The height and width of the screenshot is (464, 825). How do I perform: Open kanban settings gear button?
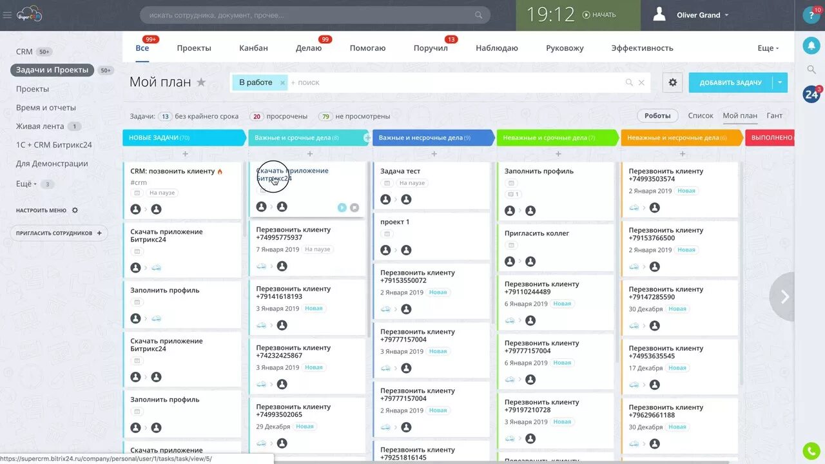[673, 82]
